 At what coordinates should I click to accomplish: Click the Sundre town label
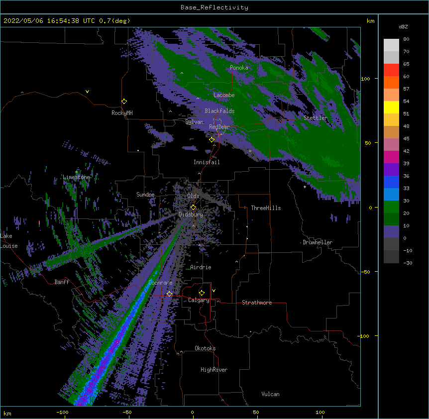tap(145, 195)
